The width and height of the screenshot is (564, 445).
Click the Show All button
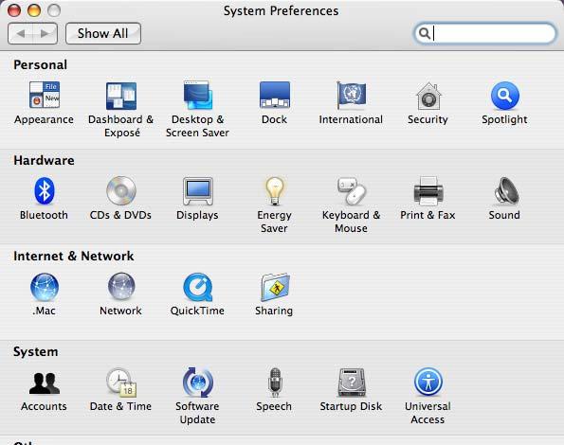[103, 33]
